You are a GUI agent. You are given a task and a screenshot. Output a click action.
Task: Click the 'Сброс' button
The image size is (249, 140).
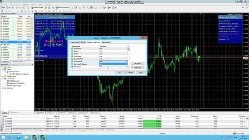[140, 73]
